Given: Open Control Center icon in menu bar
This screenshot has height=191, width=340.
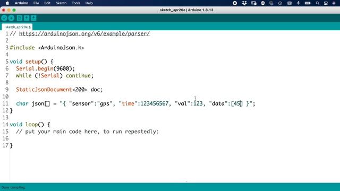Looking at the screenshot, I should 326,3.
